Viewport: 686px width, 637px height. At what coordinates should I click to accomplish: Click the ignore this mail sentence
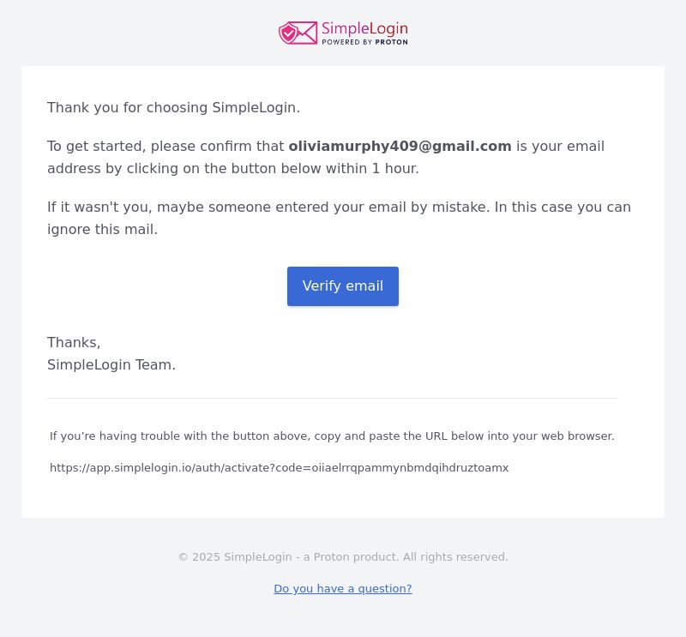[102, 229]
